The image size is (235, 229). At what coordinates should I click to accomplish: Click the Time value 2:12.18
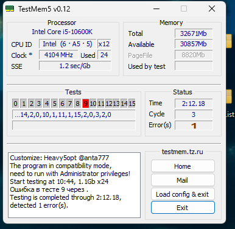(x=194, y=104)
